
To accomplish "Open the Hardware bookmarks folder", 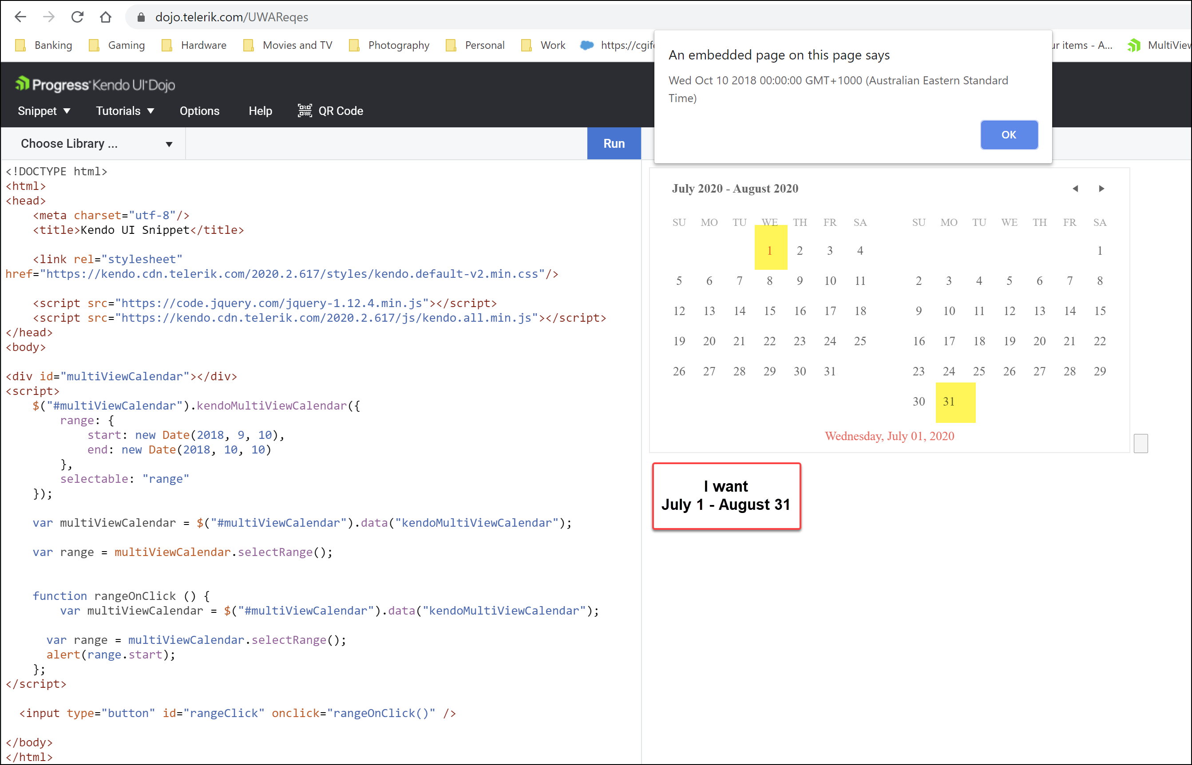I will (x=194, y=45).
